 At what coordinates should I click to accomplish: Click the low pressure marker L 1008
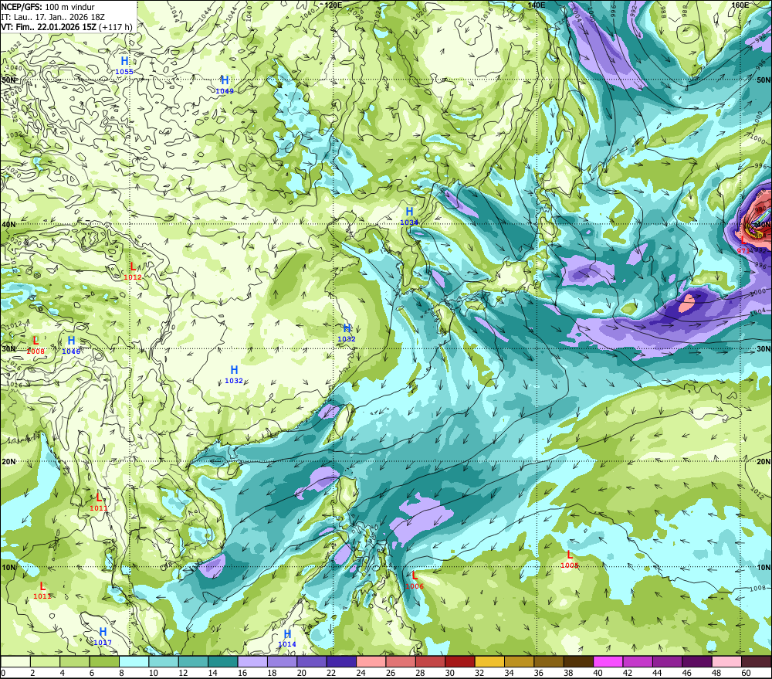click(x=36, y=345)
